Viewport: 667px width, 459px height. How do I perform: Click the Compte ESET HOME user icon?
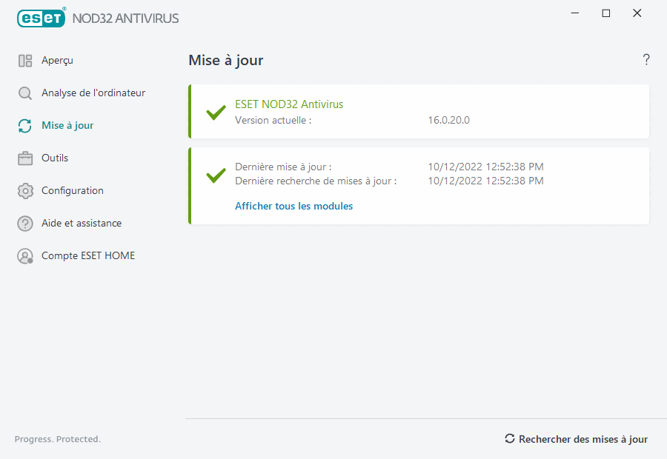pos(25,256)
